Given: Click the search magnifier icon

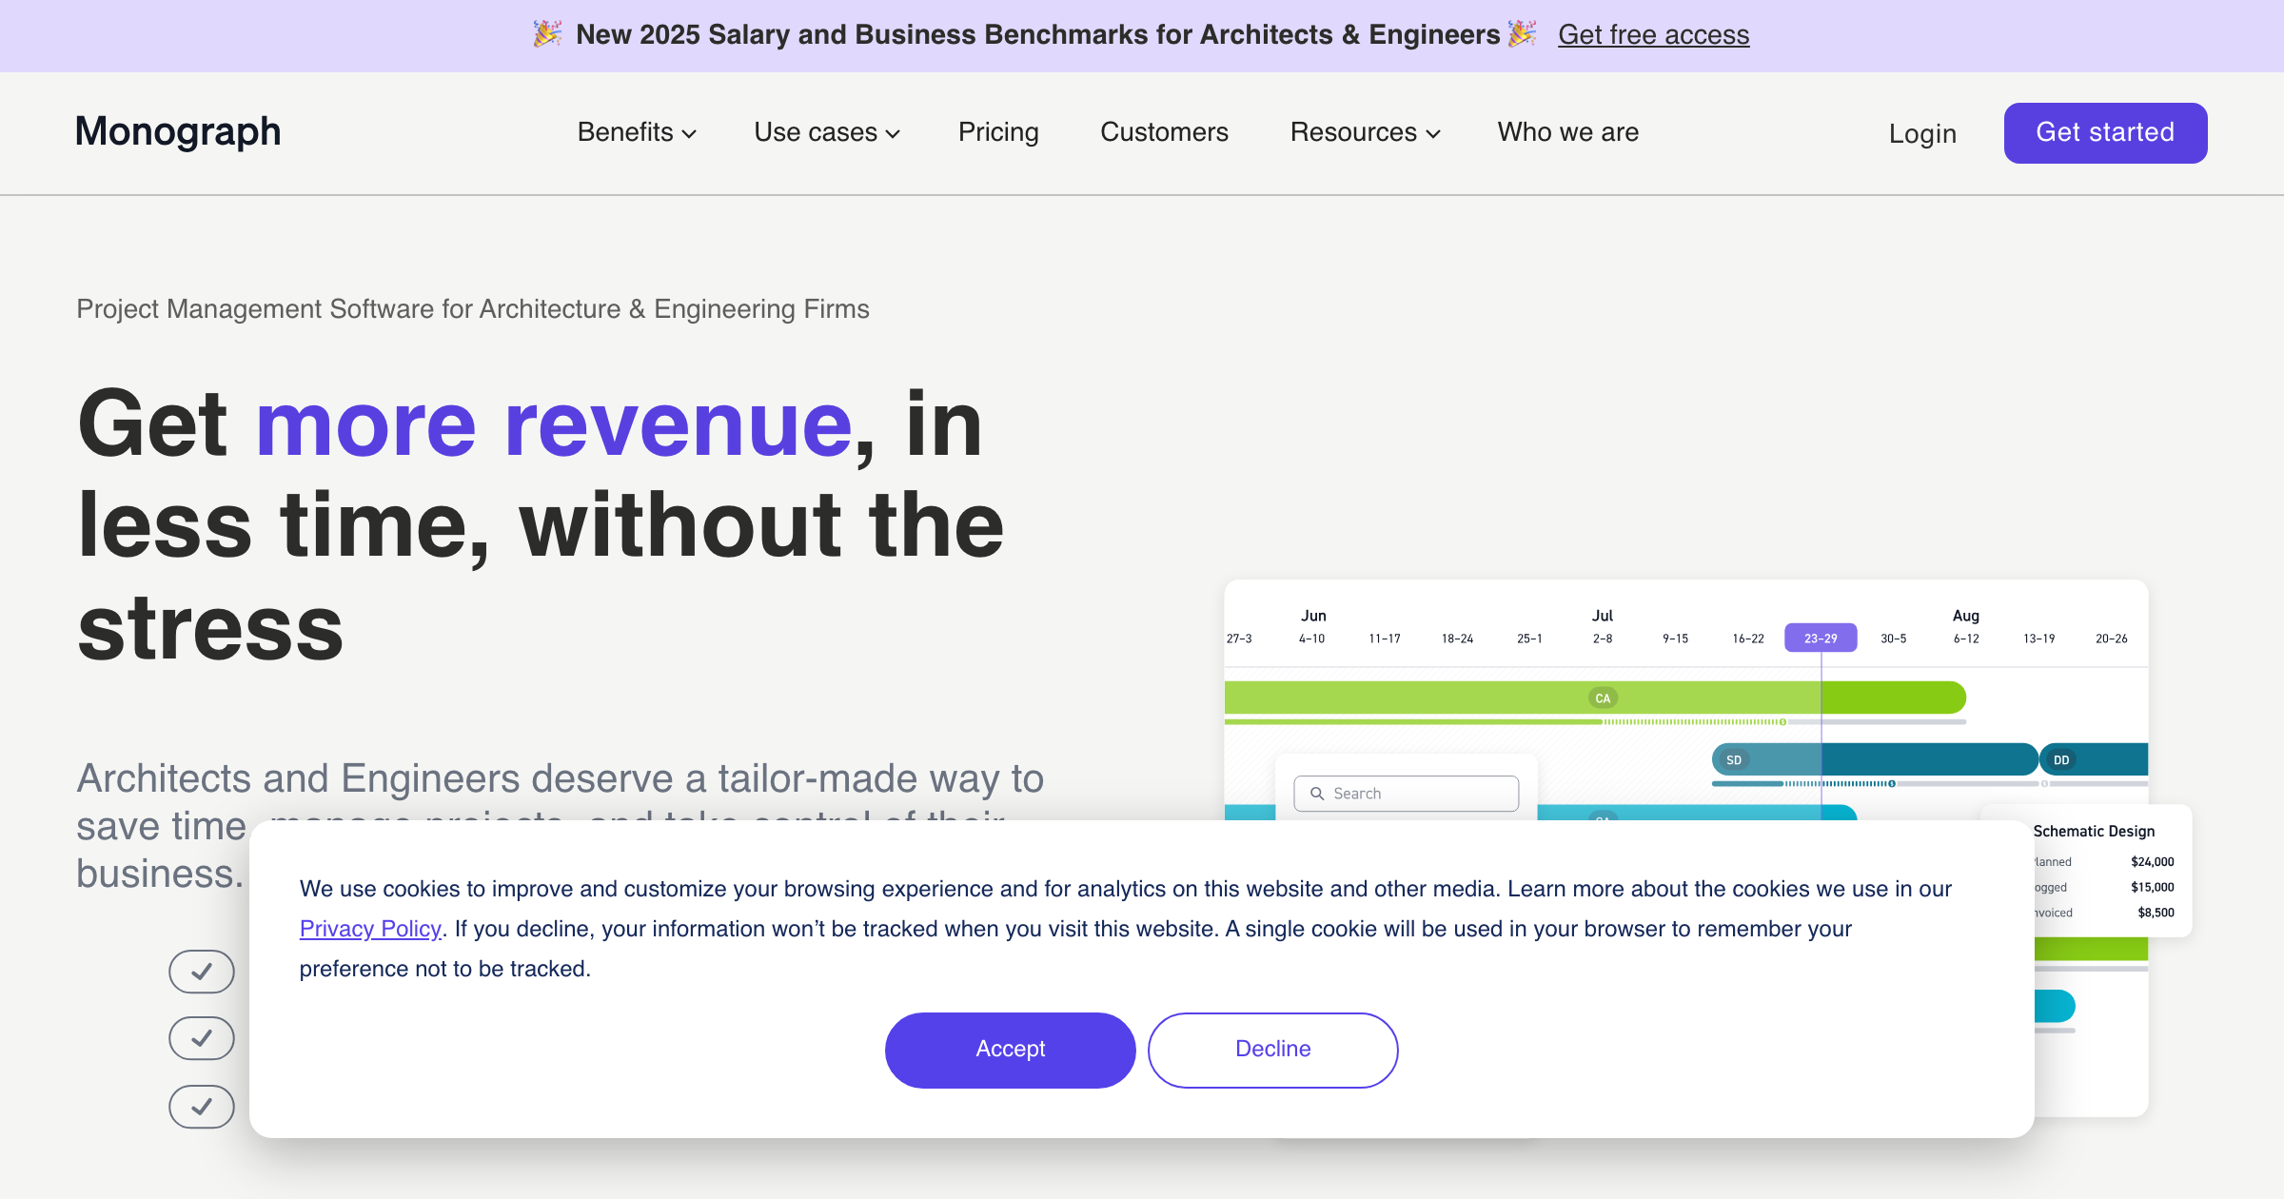Looking at the screenshot, I should tap(1317, 794).
